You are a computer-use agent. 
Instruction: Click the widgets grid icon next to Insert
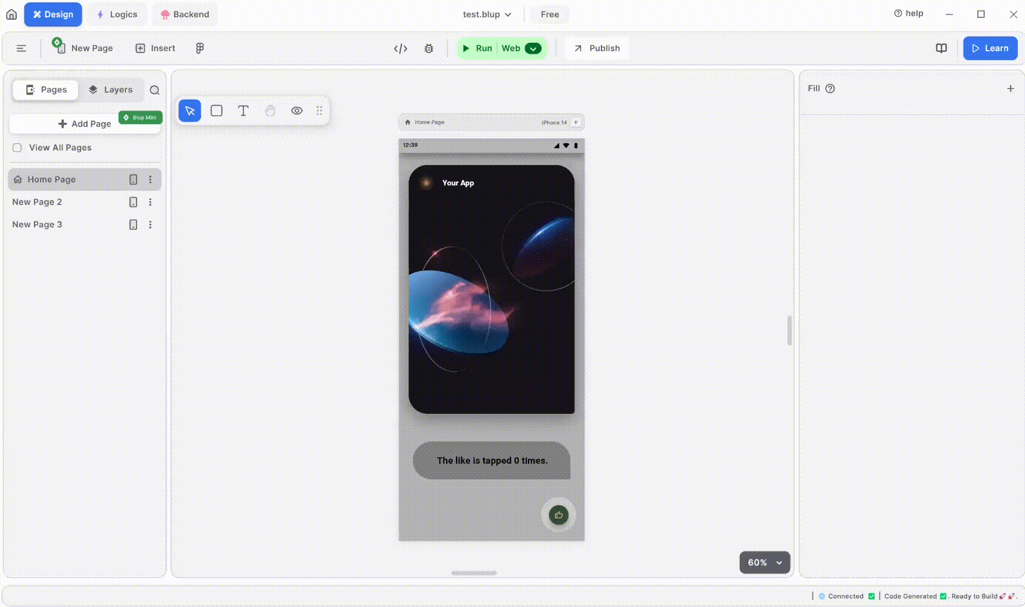(199, 48)
